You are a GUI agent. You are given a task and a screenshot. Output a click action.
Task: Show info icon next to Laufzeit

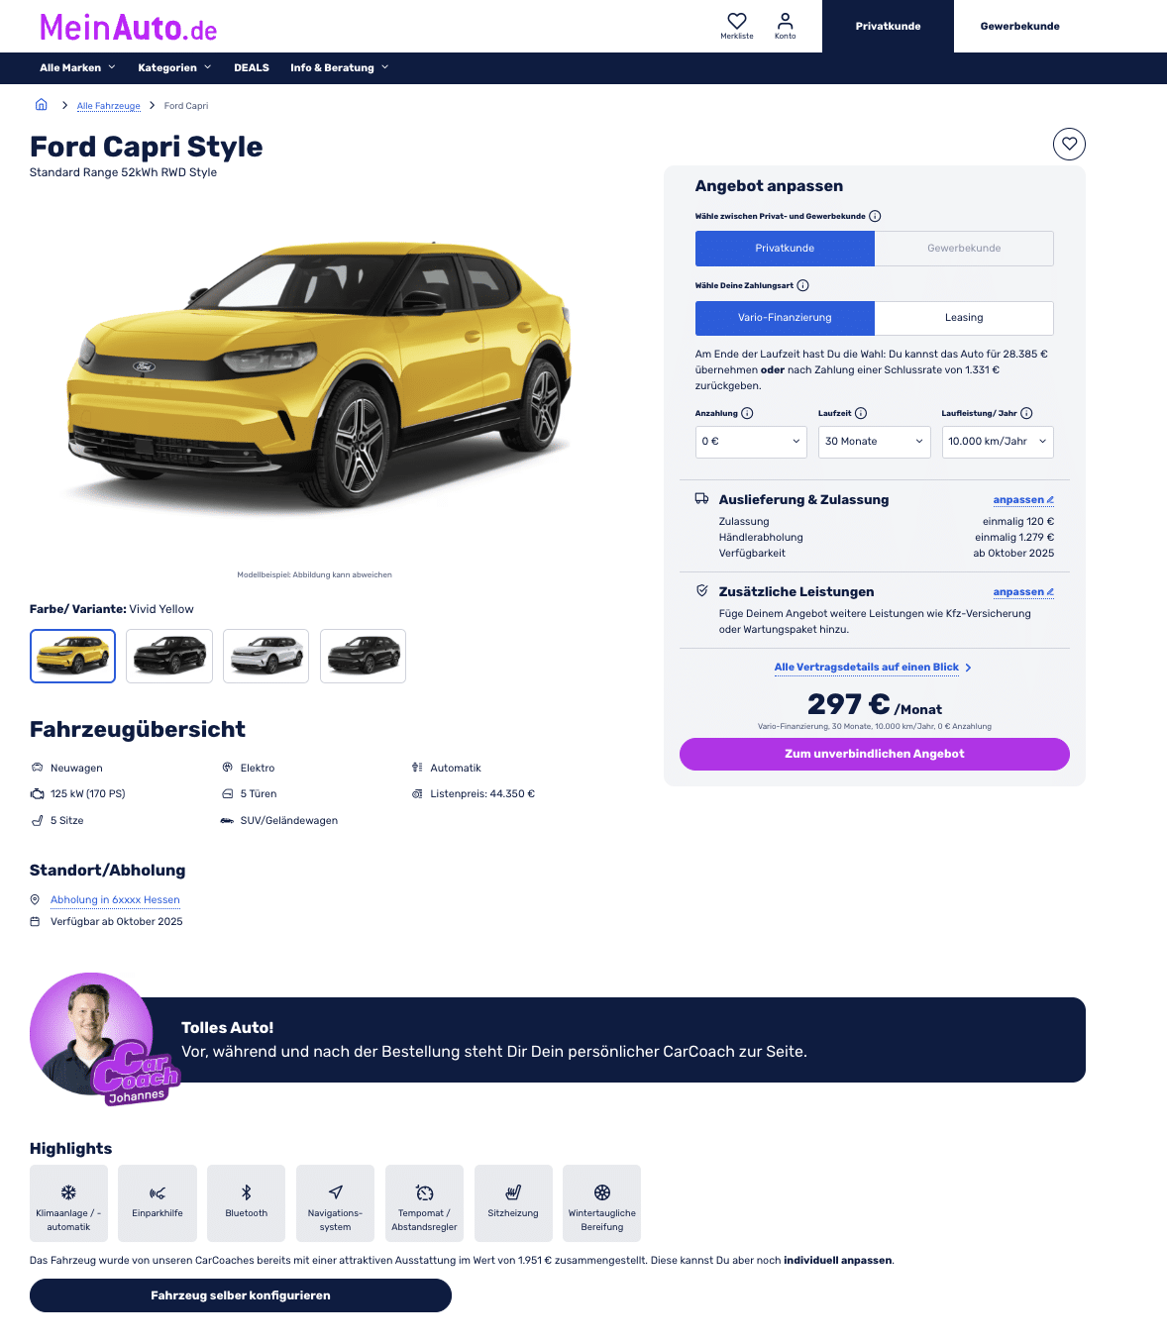point(861,413)
